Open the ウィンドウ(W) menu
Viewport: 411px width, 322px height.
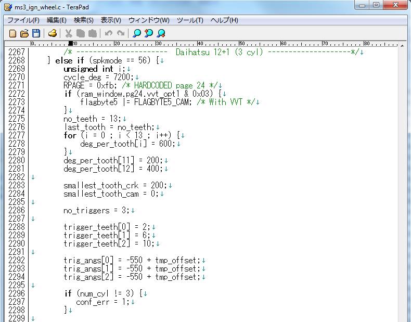149,20
